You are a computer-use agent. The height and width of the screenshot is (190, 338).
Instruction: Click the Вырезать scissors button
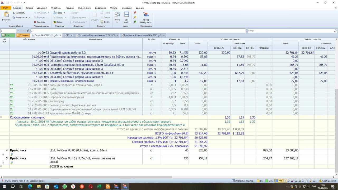tap(18, 13)
